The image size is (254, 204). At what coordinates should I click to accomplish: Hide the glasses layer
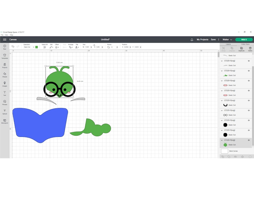click(249, 110)
